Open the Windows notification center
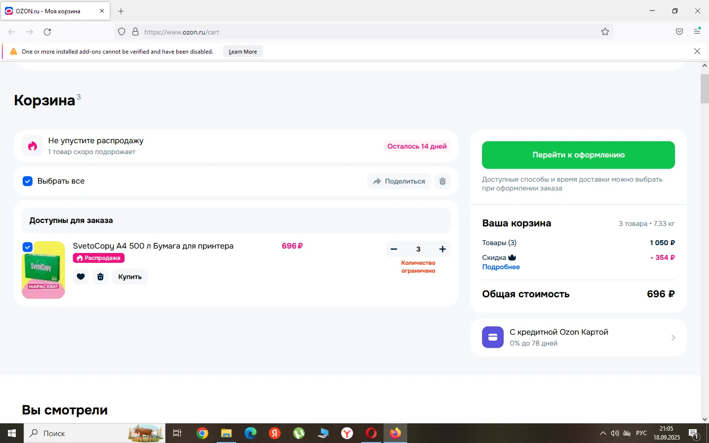Screen dimensions: 709x443 694,433
